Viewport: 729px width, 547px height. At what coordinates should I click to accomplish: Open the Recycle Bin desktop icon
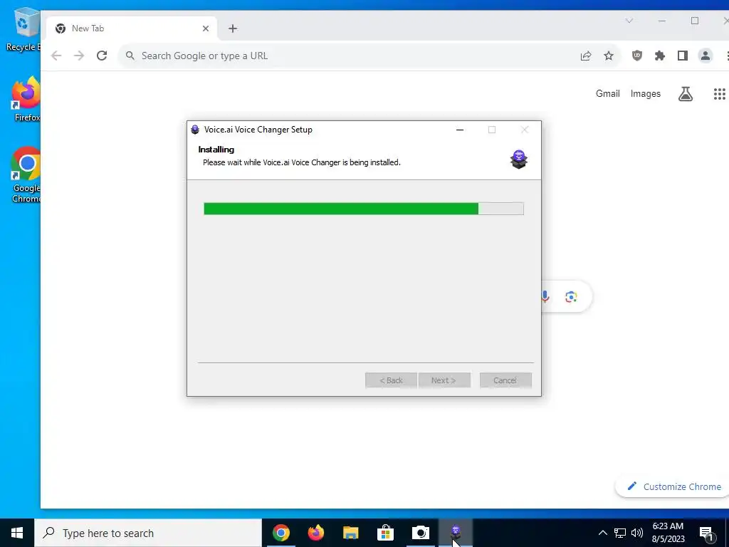(23, 30)
